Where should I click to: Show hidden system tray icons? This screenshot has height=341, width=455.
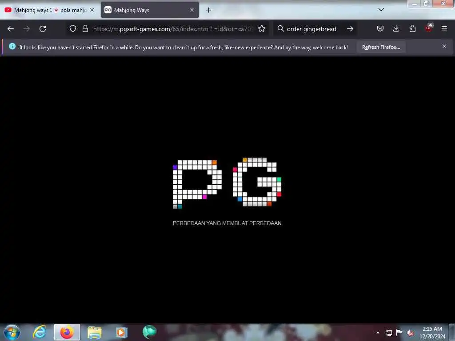pyautogui.click(x=378, y=333)
